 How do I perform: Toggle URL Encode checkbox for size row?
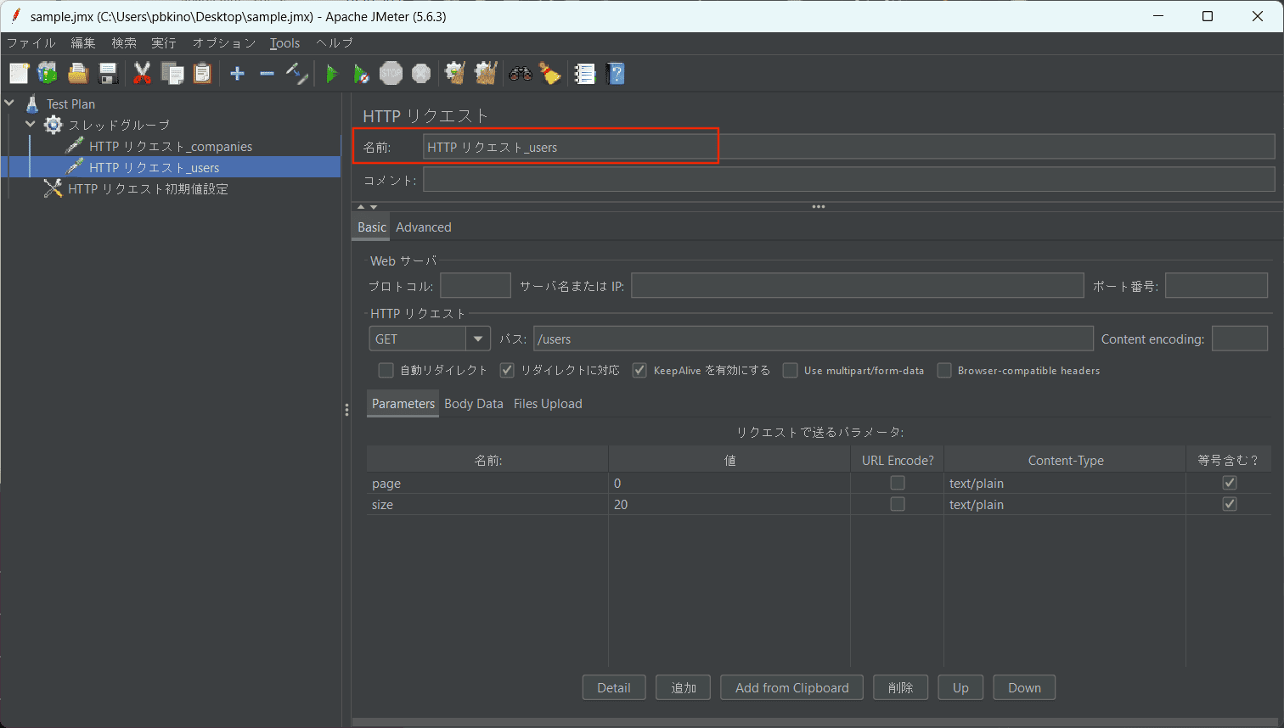(898, 504)
